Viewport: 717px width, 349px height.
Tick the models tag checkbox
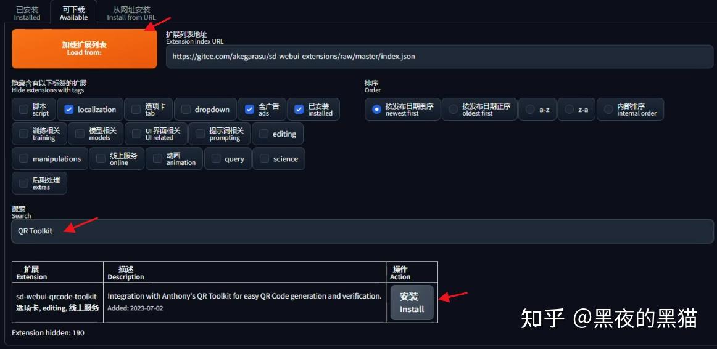[x=80, y=134]
